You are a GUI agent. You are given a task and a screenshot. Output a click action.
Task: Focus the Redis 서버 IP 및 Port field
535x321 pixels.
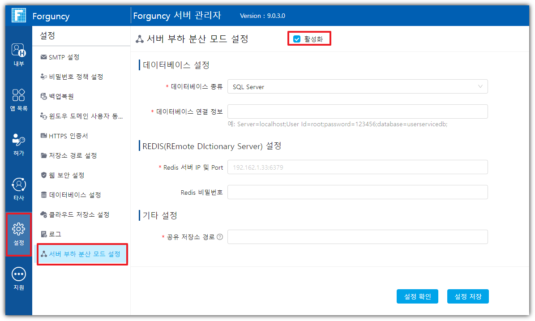[357, 167]
